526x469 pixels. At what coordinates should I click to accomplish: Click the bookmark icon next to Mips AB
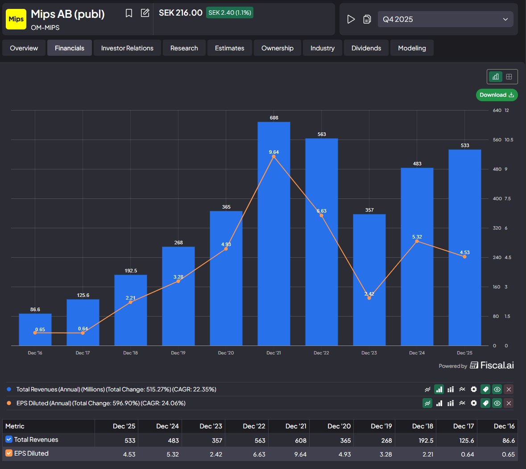(x=129, y=13)
